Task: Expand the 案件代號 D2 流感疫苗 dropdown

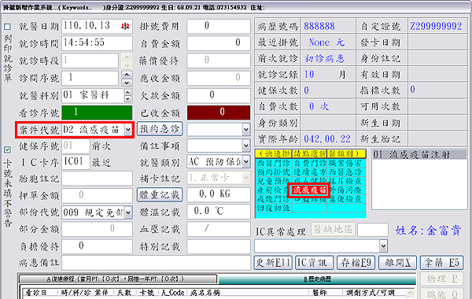Action: click(128, 130)
